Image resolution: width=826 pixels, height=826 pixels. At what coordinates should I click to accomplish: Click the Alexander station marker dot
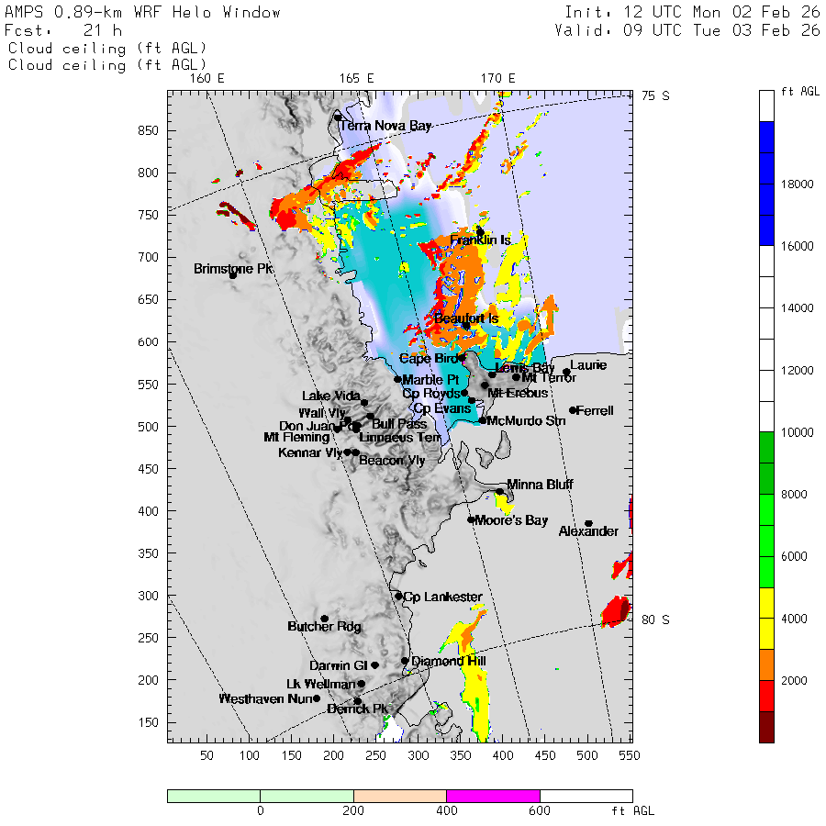tap(588, 524)
